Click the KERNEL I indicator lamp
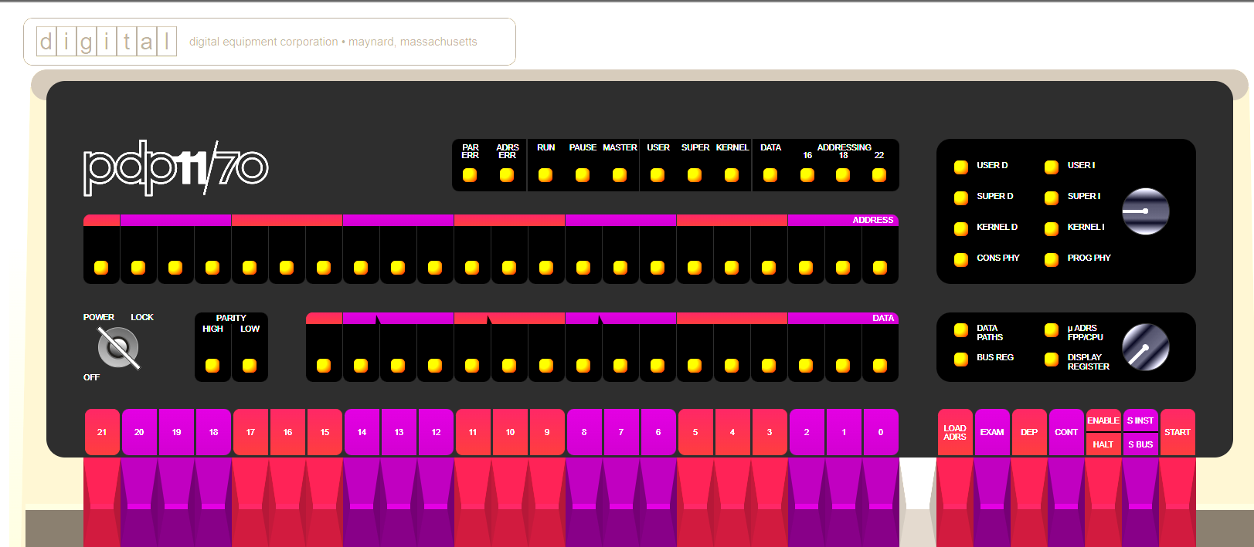 tap(1052, 228)
